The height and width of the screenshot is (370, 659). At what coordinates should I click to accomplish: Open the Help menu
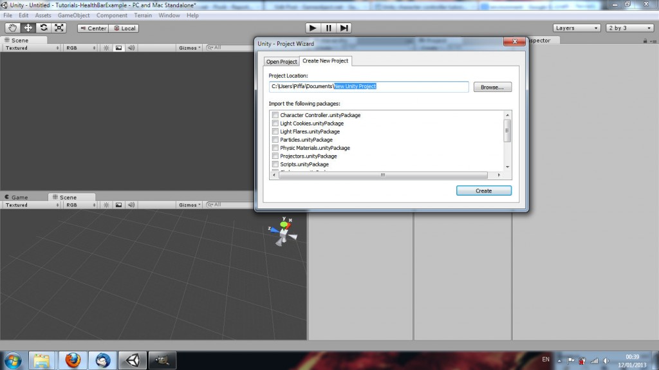[192, 15]
